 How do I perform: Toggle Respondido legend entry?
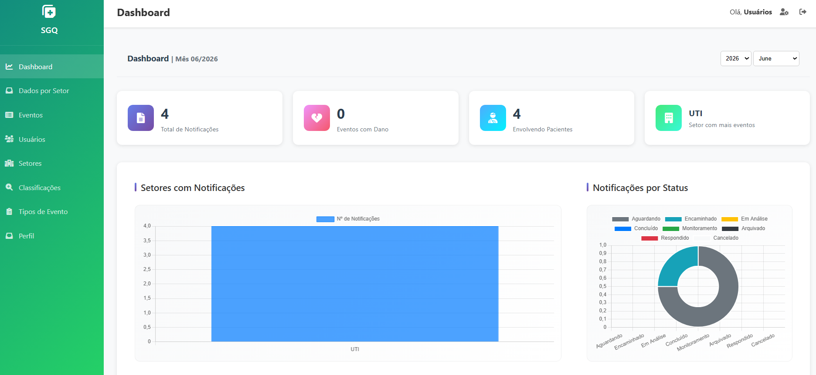(665, 238)
